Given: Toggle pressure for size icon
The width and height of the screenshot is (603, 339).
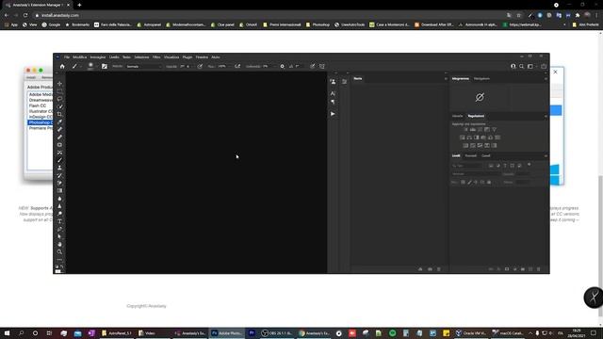Looking at the screenshot, I should pos(312,66).
